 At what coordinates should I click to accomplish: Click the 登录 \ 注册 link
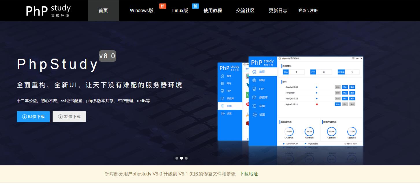[x=308, y=11]
